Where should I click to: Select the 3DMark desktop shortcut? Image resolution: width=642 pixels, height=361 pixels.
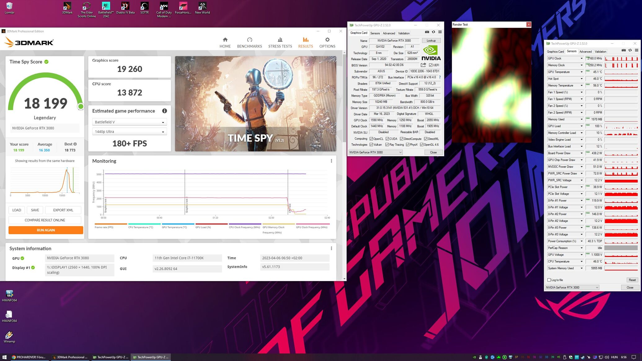tap(67, 8)
